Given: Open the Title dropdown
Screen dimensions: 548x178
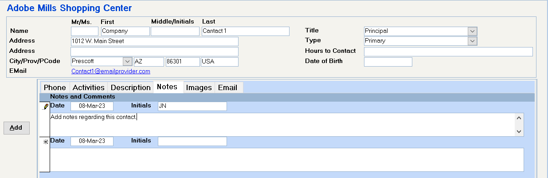Looking at the screenshot, I should tap(473, 31).
